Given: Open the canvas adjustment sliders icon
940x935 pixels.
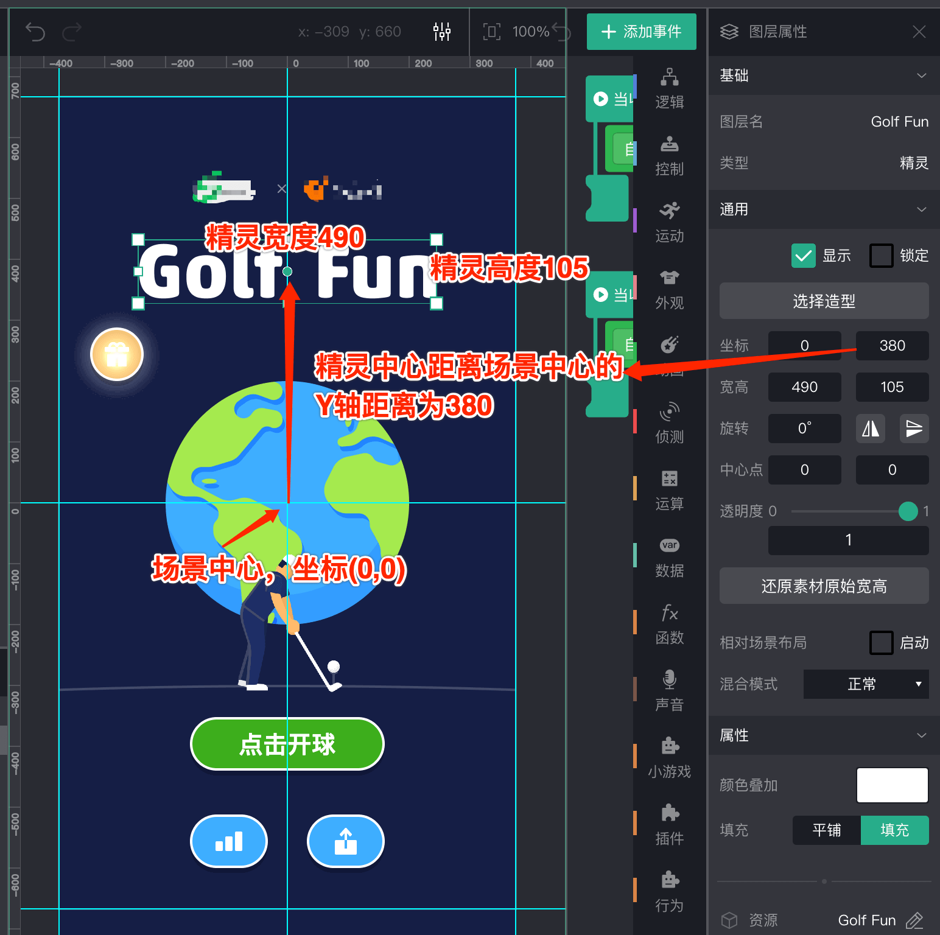Looking at the screenshot, I should (x=442, y=32).
